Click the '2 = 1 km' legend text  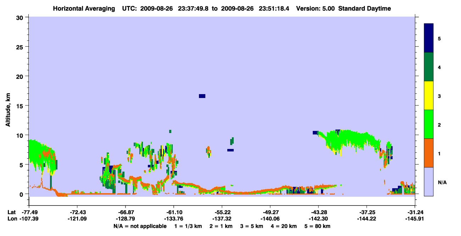coord(221,226)
